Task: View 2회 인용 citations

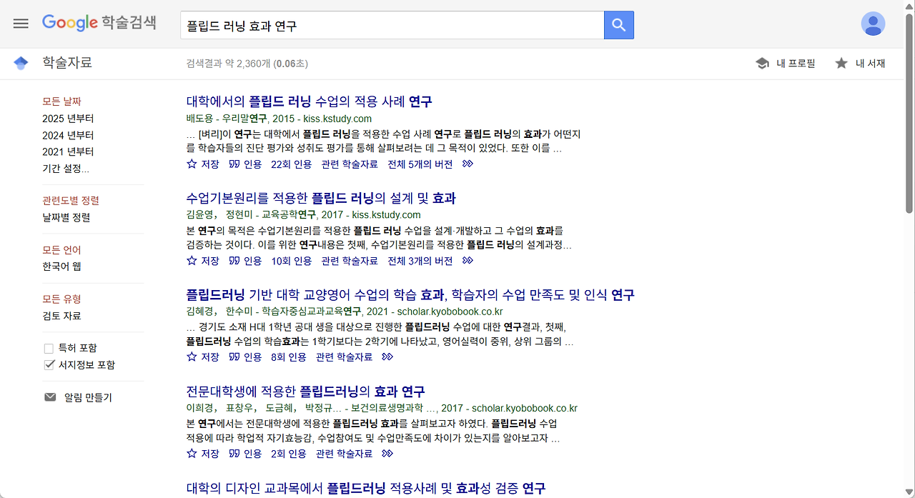Action: [289, 454]
